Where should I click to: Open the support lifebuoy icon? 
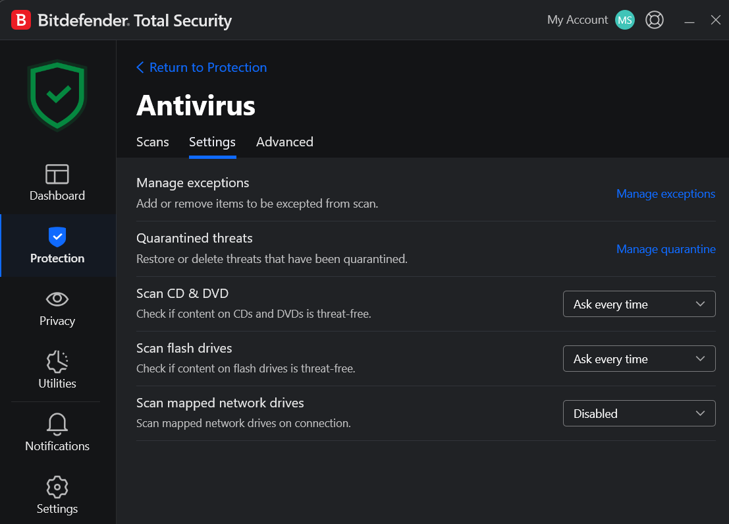(x=654, y=20)
